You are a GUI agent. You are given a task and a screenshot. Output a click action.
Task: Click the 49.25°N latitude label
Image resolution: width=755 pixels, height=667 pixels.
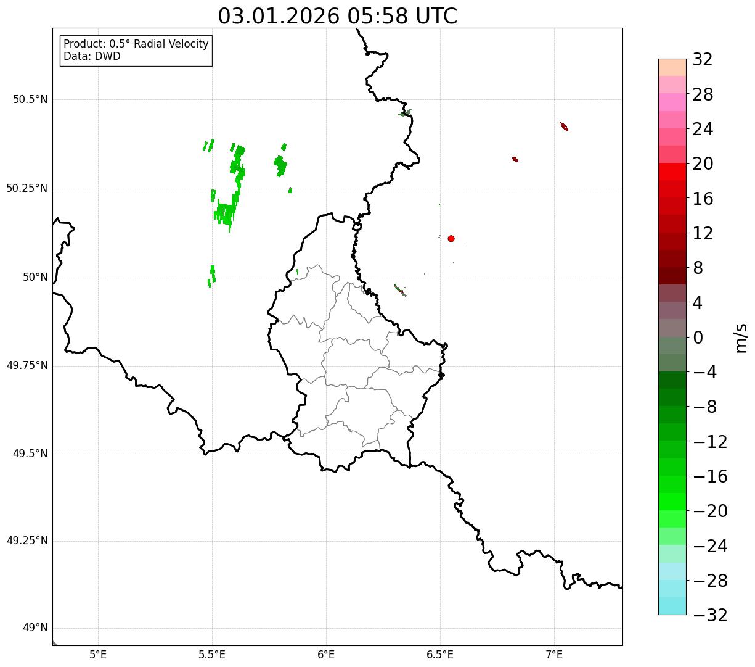(x=27, y=541)
